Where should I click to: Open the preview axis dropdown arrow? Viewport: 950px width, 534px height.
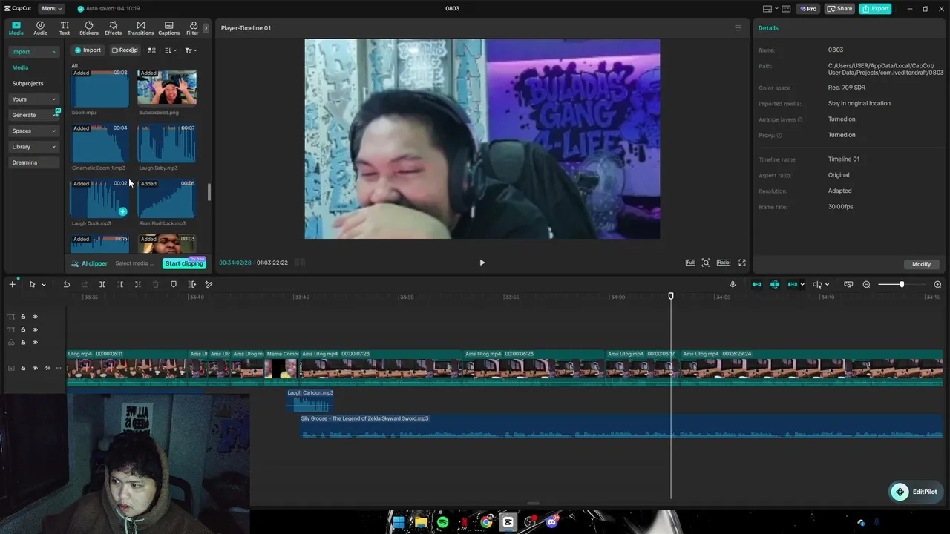point(827,284)
